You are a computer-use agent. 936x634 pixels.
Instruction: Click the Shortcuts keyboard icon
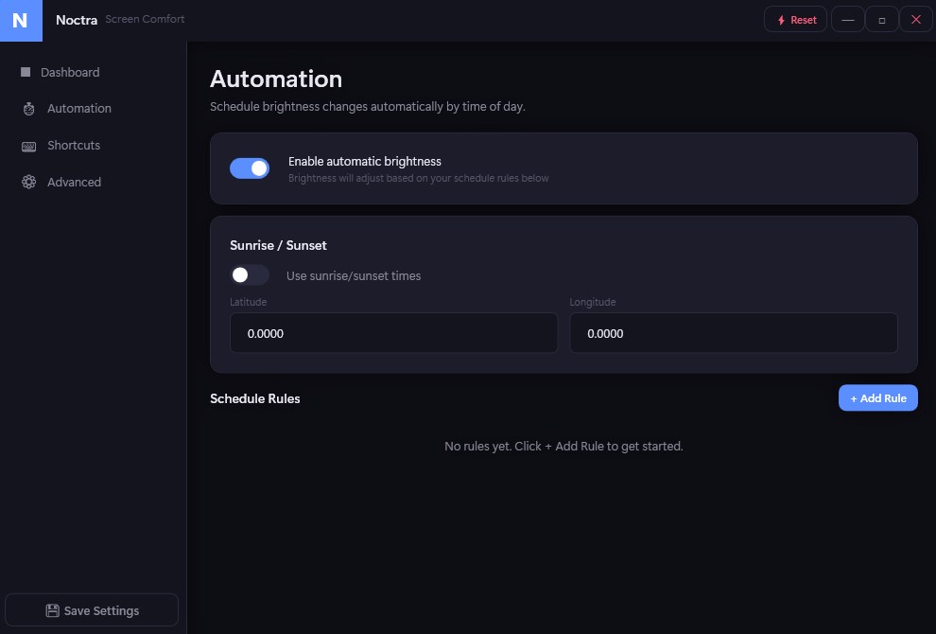pos(29,145)
